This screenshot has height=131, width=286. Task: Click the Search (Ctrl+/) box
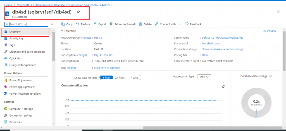pyautogui.click(x=26, y=24)
